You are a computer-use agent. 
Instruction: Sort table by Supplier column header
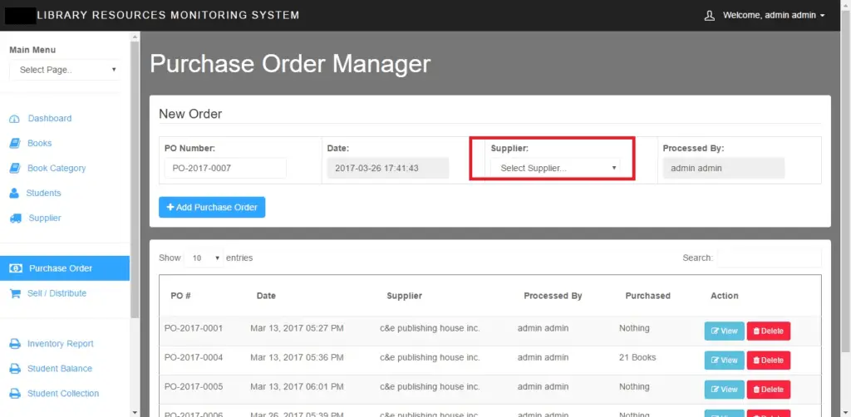405,296
